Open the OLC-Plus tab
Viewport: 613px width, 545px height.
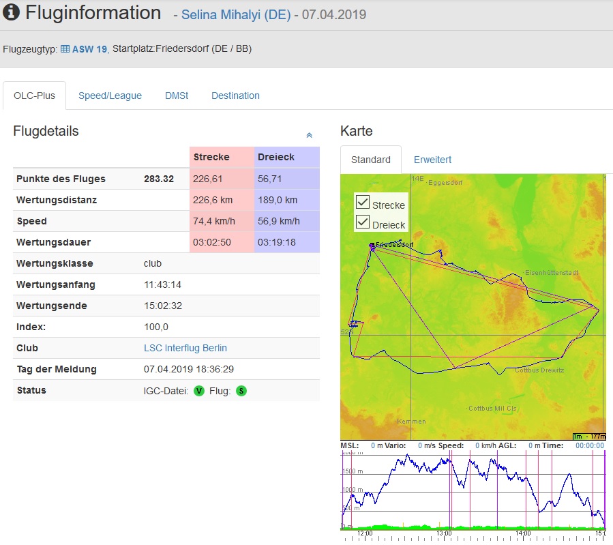click(34, 95)
